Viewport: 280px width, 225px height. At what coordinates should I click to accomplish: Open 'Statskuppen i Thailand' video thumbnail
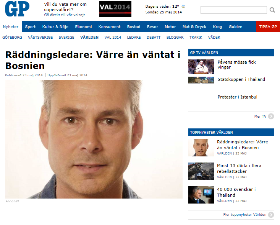[201, 80]
